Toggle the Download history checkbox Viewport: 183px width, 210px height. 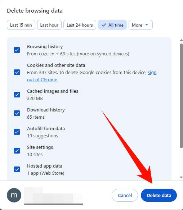point(17,113)
